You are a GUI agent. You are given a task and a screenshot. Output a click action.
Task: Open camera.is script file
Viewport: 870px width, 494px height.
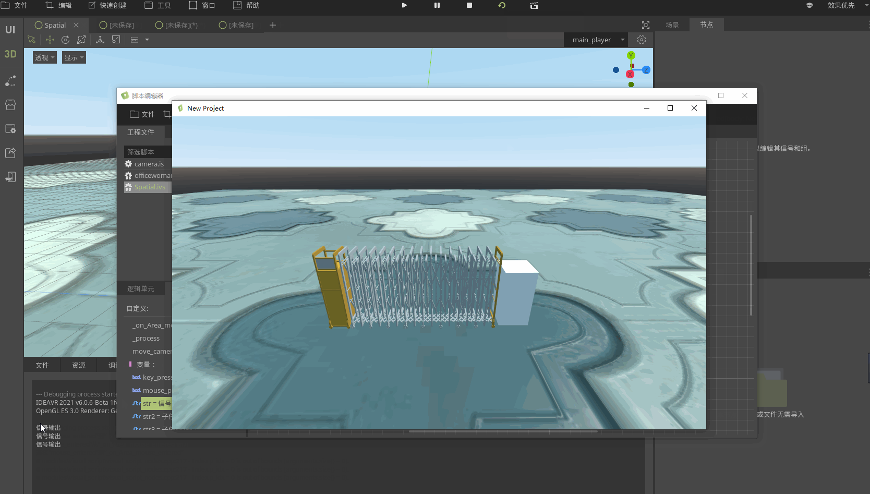pyautogui.click(x=148, y=164)
